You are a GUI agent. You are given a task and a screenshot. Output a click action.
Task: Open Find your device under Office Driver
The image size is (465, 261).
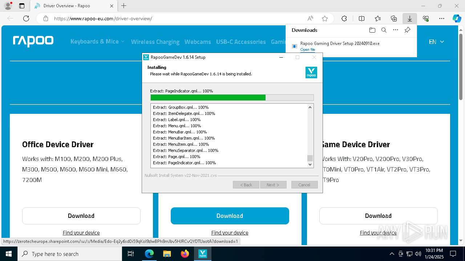tap(81, 233)
